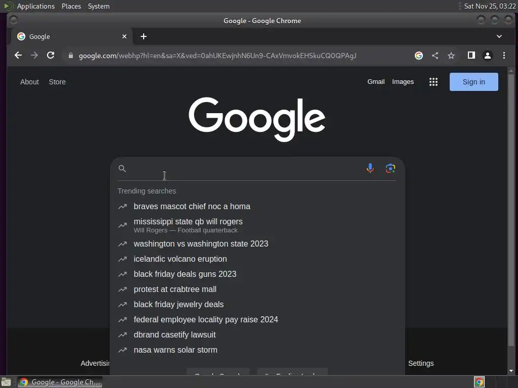This screenshot has width=518, height=388.
Task: Click the scrollbar down arrow
Action: click(x=511, y=371)
